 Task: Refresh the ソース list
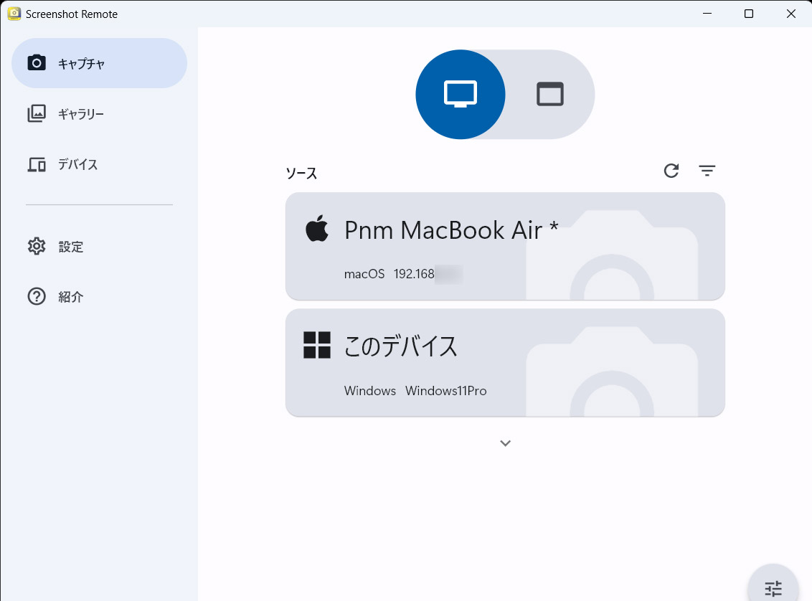pyautogui.click(x=671, y=170)
